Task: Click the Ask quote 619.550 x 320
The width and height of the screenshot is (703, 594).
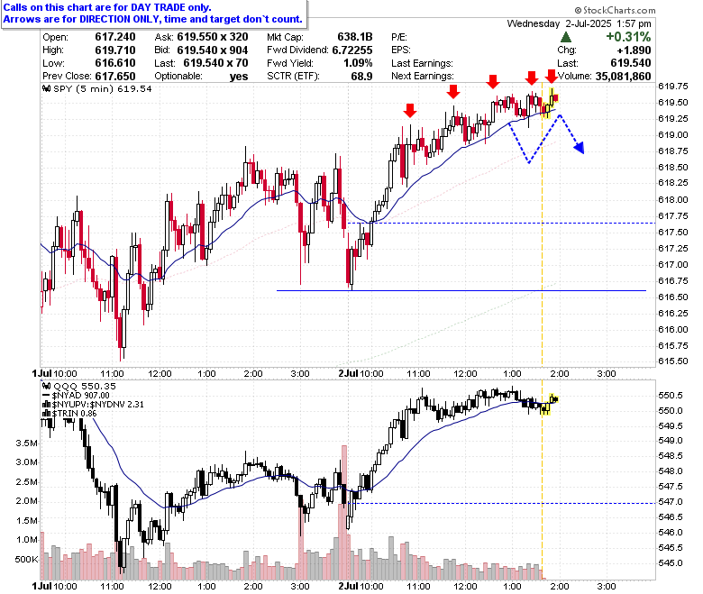Action: 213,37
